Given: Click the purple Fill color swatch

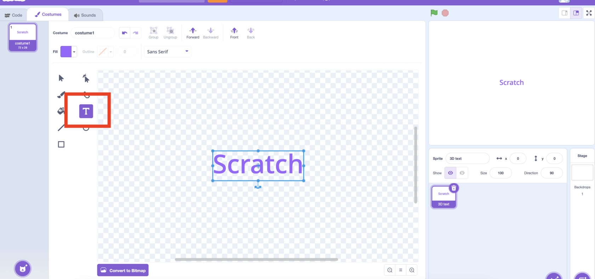Looking at the screenshot, I should pyautogui.click(x=66, y=52).
